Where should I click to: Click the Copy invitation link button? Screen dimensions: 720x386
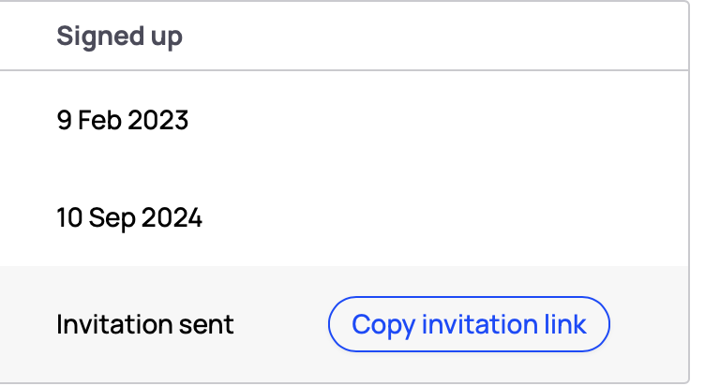click(x=469, y=325)
